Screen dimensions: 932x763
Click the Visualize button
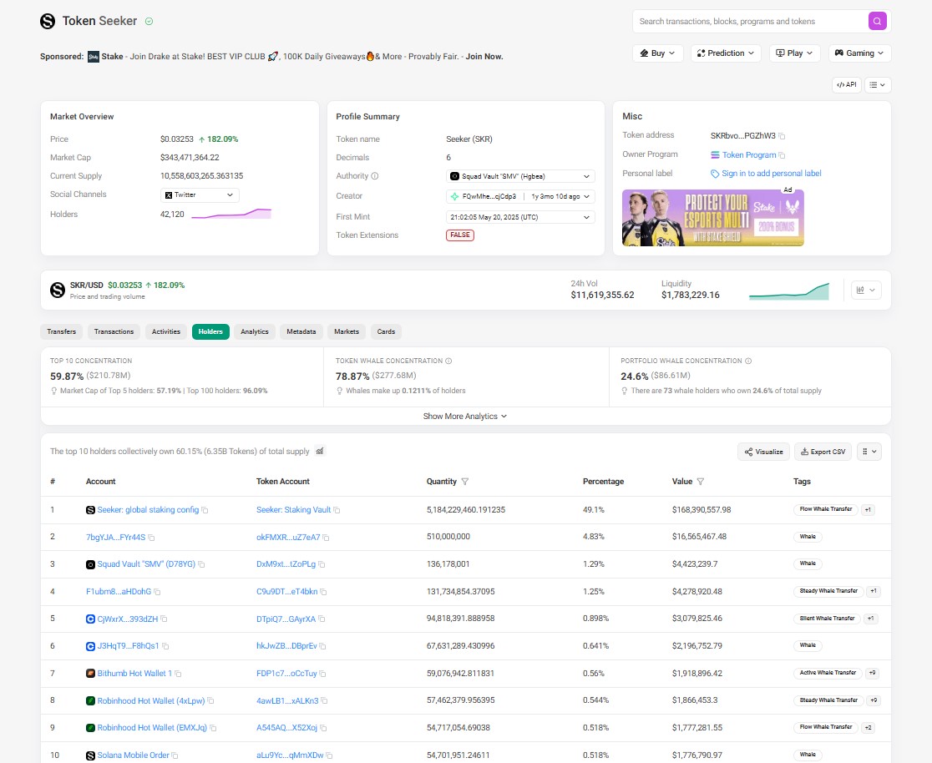pos(764,452)
